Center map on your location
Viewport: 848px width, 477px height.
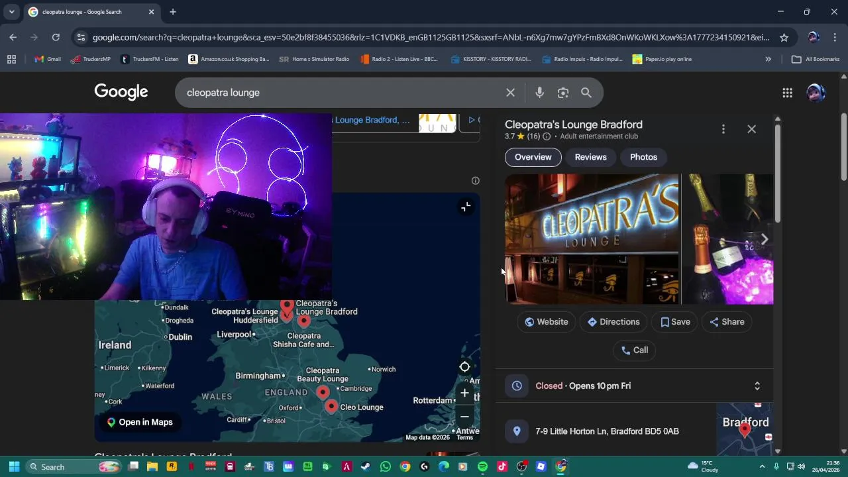tap(464, 367)
